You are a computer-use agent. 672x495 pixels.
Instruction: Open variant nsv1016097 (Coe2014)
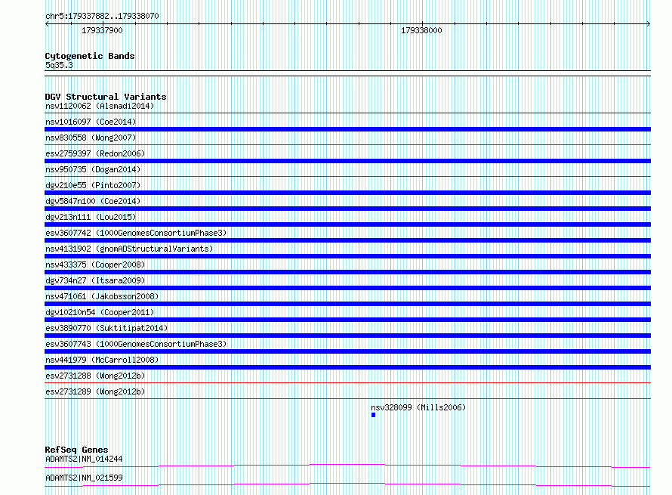pos(91,122)
